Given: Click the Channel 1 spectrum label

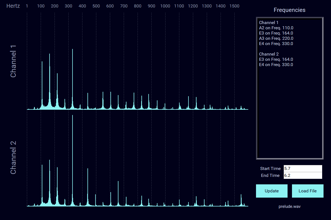Looking at the screenshot, I should 13,61.
